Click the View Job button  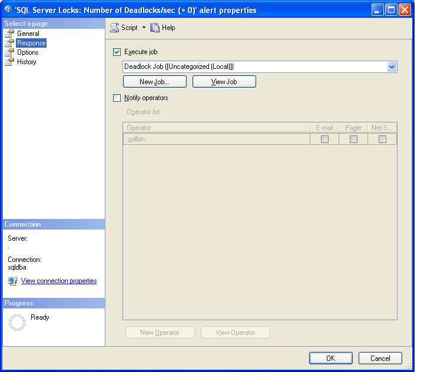(x=224, y=82)
